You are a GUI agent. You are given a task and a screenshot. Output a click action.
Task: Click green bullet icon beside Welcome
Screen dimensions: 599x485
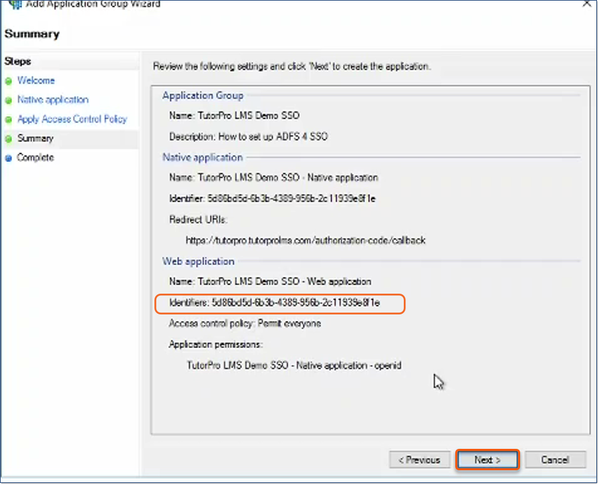[x=9, y=82]
